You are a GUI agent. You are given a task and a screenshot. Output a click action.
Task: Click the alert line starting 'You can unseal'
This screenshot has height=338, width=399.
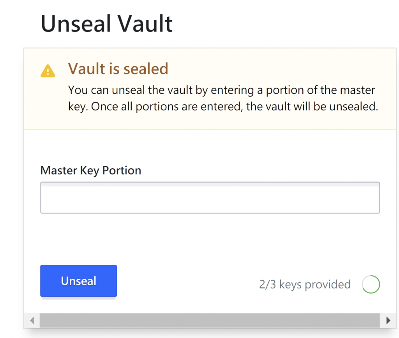(221, 90)
